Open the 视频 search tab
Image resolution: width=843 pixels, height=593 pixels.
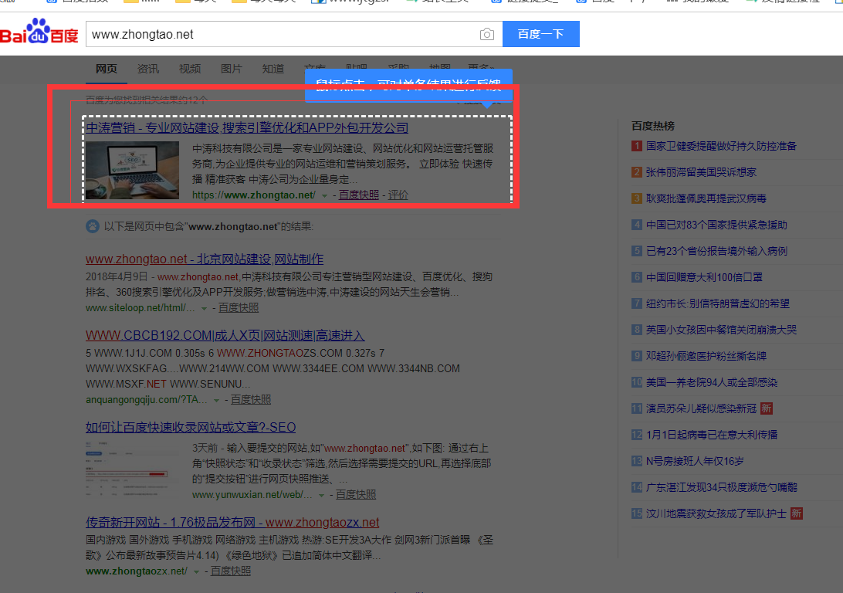pos(190,69)
